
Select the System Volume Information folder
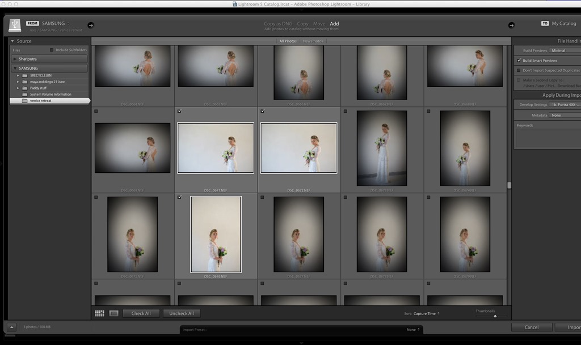(x=50, y=94)
